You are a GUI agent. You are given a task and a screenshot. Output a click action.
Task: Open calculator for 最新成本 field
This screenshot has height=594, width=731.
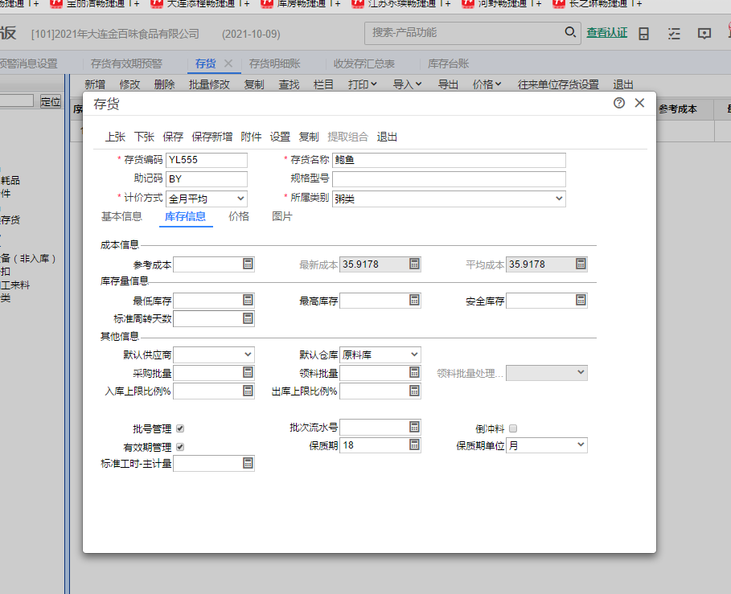414,264
